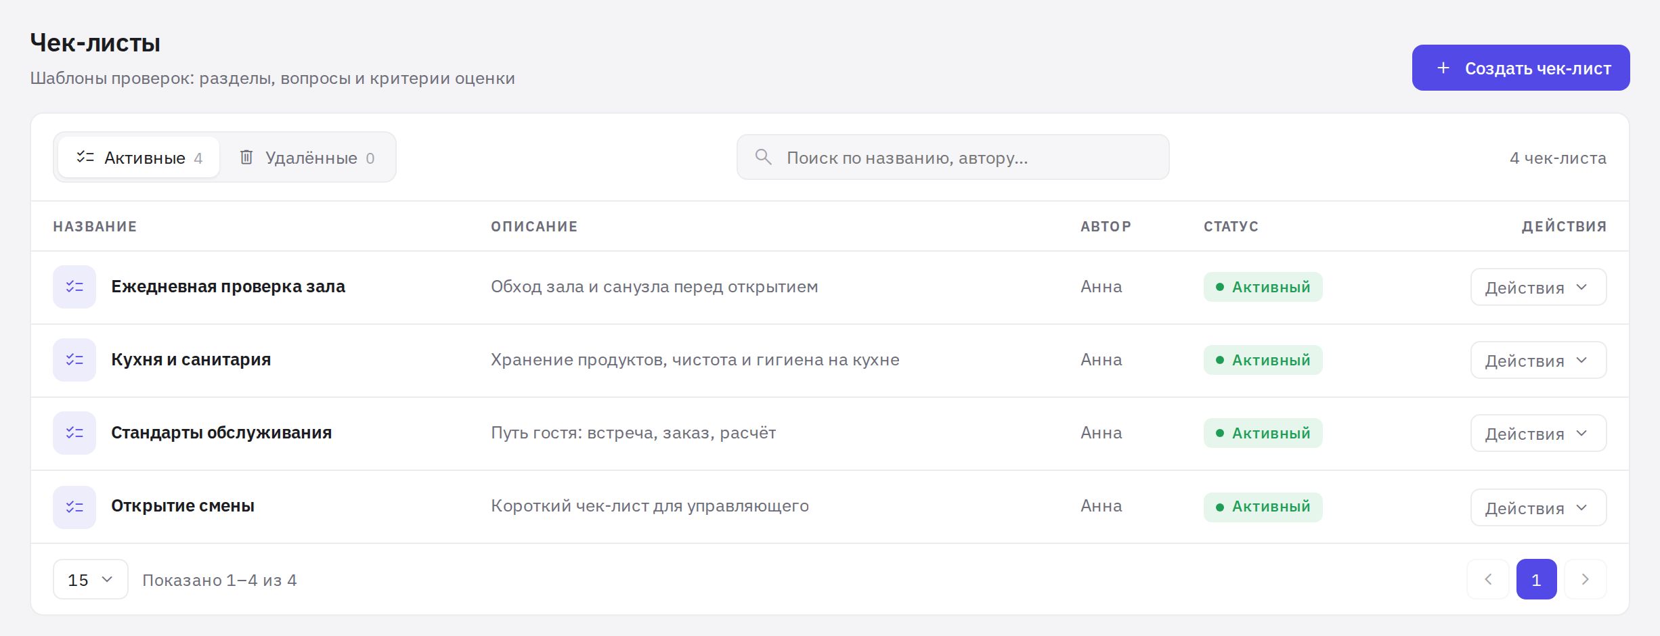Click checklist icon beside Ежедневная проверка зала
Screen dimensions: 1660x636
pos(74,287)
